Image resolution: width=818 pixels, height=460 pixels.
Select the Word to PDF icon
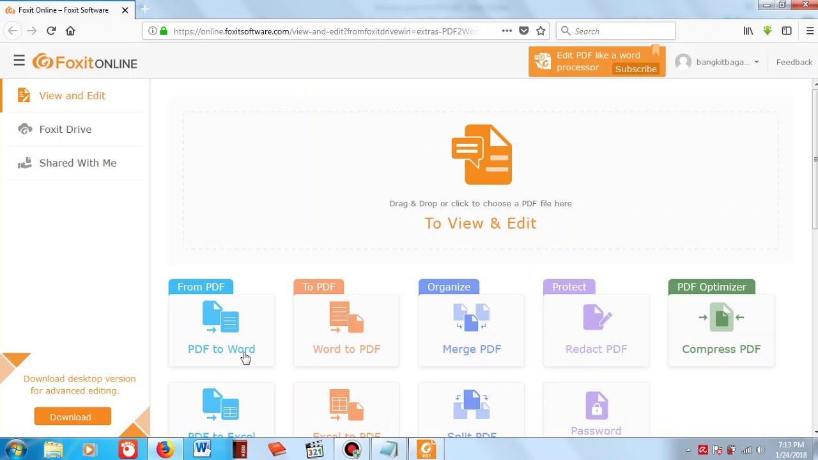pos(346,318)
